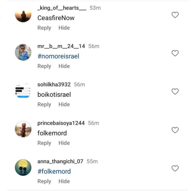The width and height of the screenshot is (191, 191).
Task: Like the #nomoreisrael comment by mr__b__m__24__14
Action: [175, 53]
